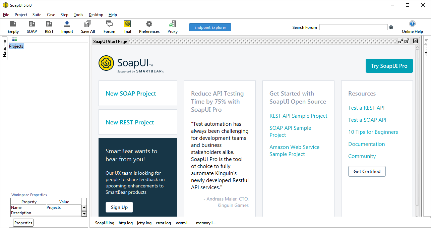Click the Trial toolbar icon

click(127, 27)
